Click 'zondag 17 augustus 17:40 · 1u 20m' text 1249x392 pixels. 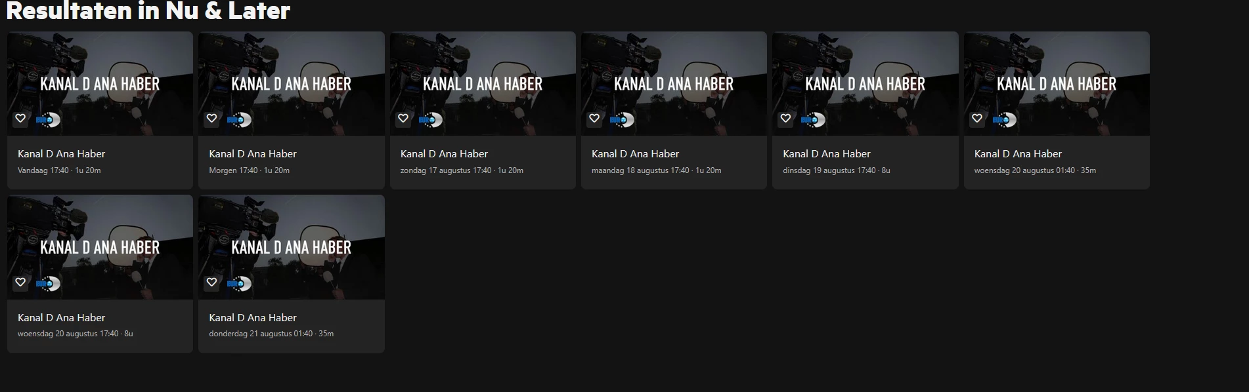[462, 170]
